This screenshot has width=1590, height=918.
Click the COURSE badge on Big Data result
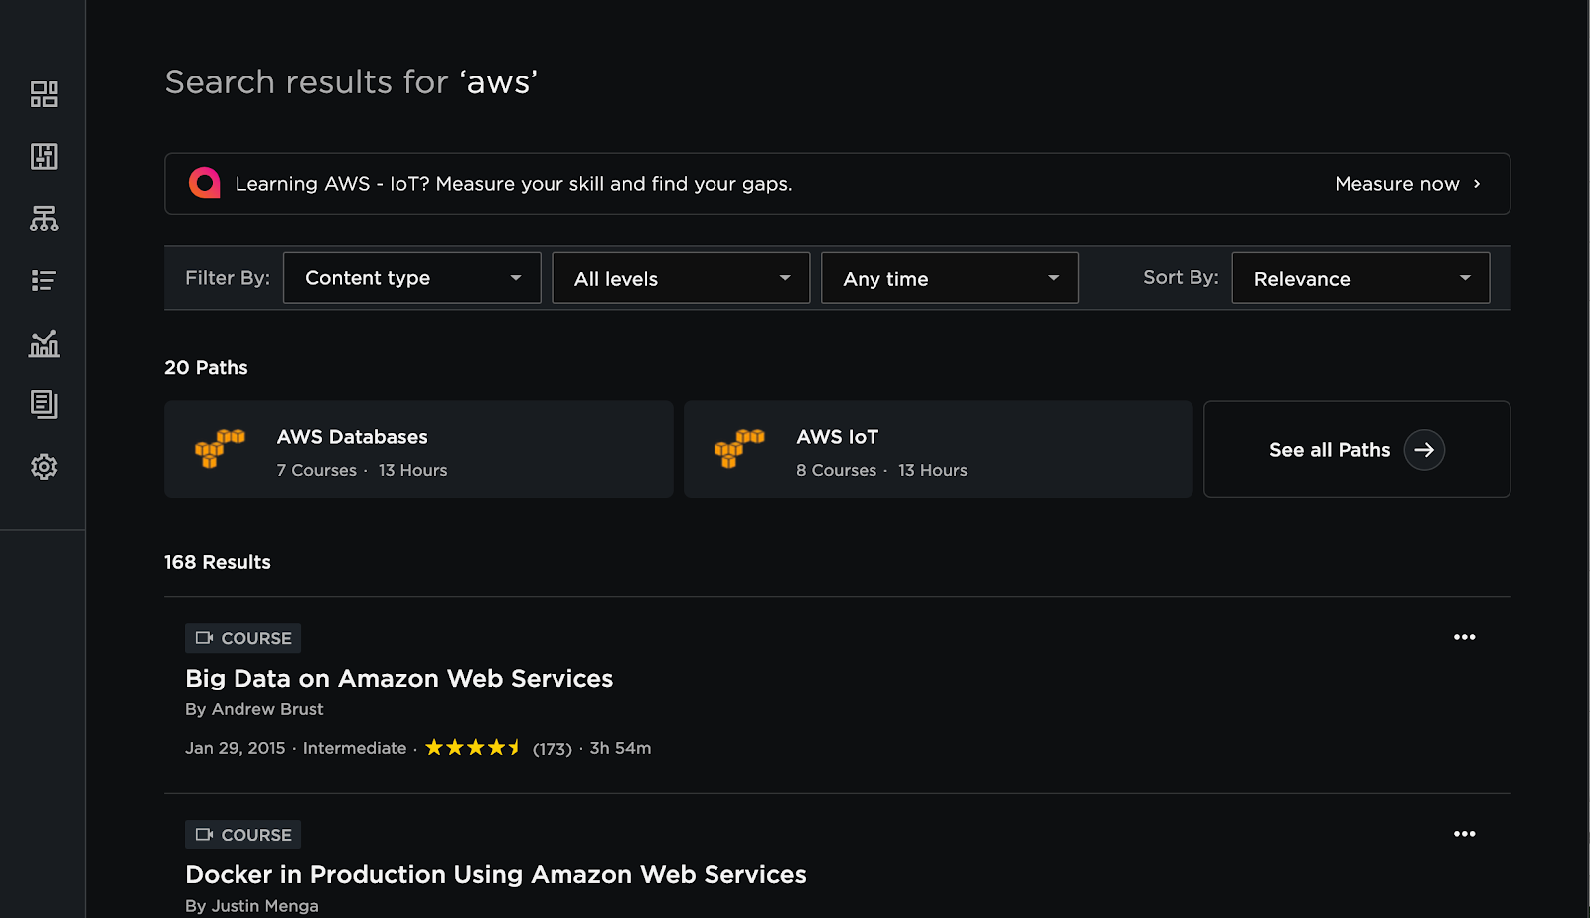coord(243,638)
